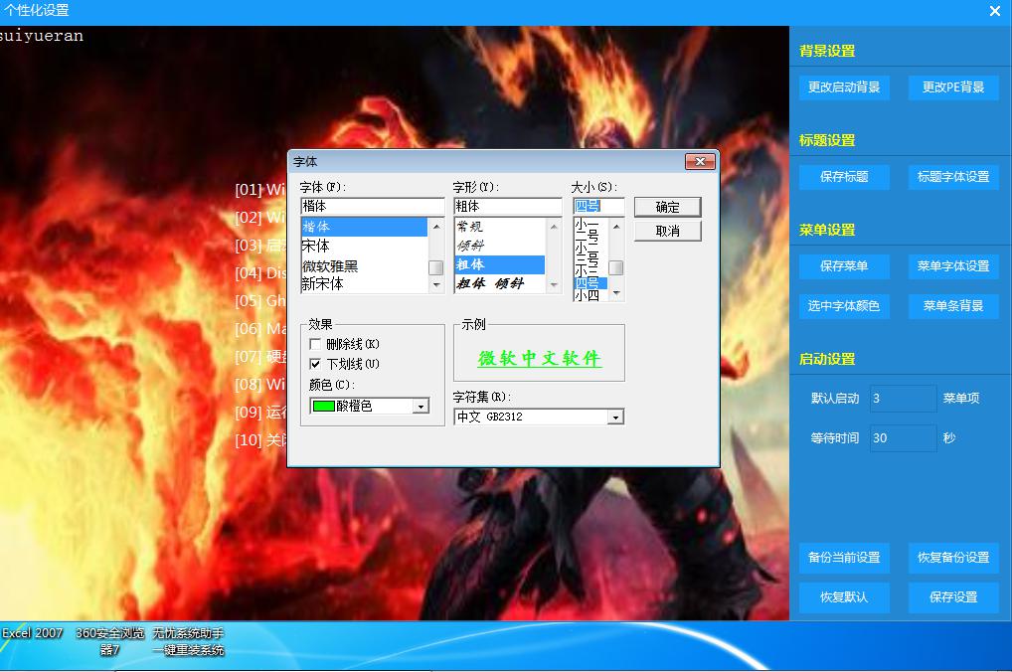This screenshot has width=1012, height=672.
Task: Open the 360安全浏览器7 desktop shortcut
Action: coord(109,641)
